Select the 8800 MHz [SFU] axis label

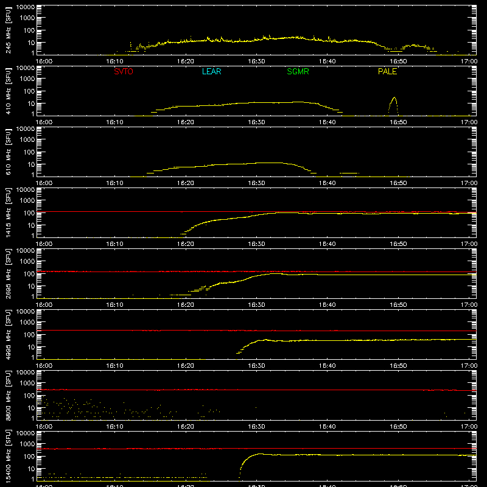tap(9, 395)
